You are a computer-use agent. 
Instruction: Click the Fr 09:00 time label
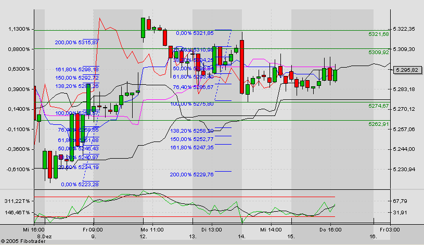(x=93, y=230)
